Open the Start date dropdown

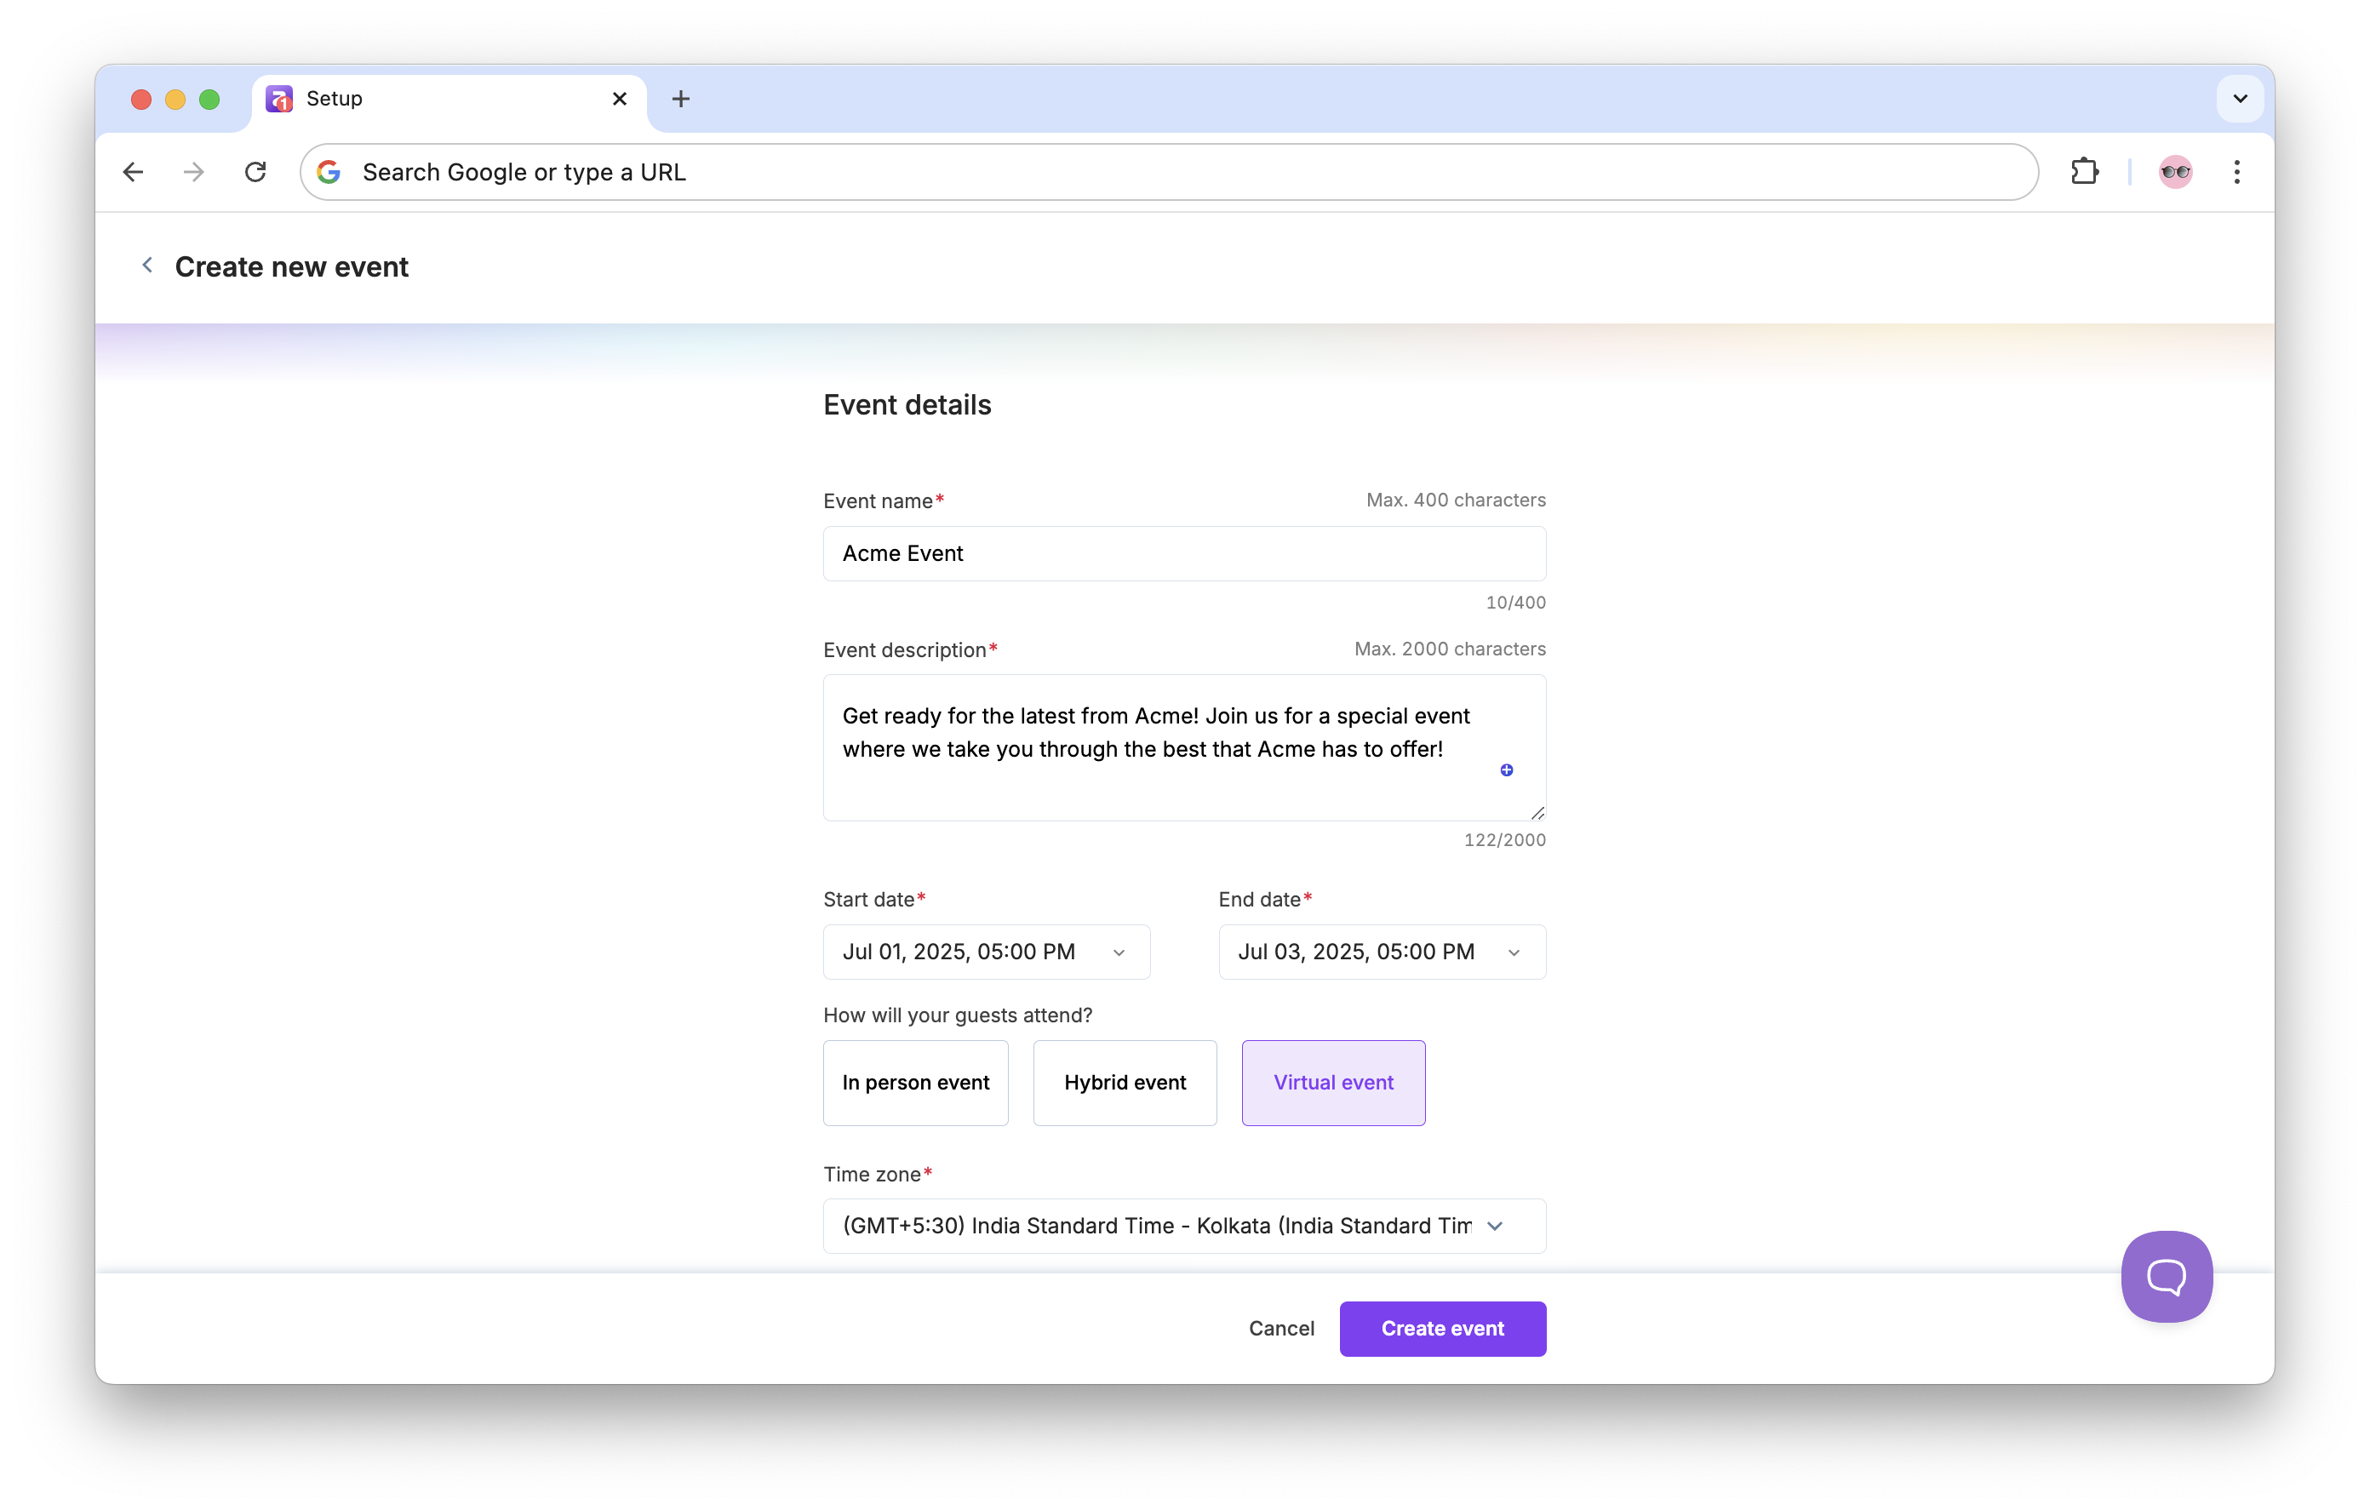(x=986, y=952)
